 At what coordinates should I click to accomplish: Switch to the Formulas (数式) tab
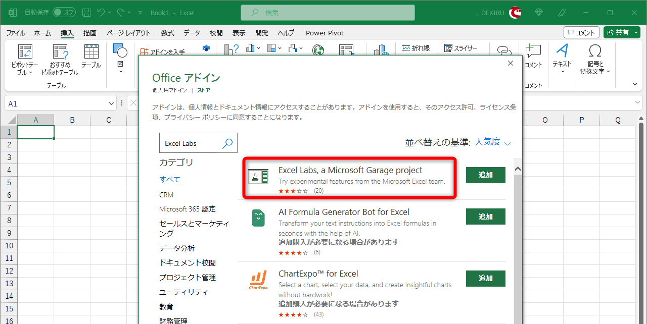tap(168, 33)
